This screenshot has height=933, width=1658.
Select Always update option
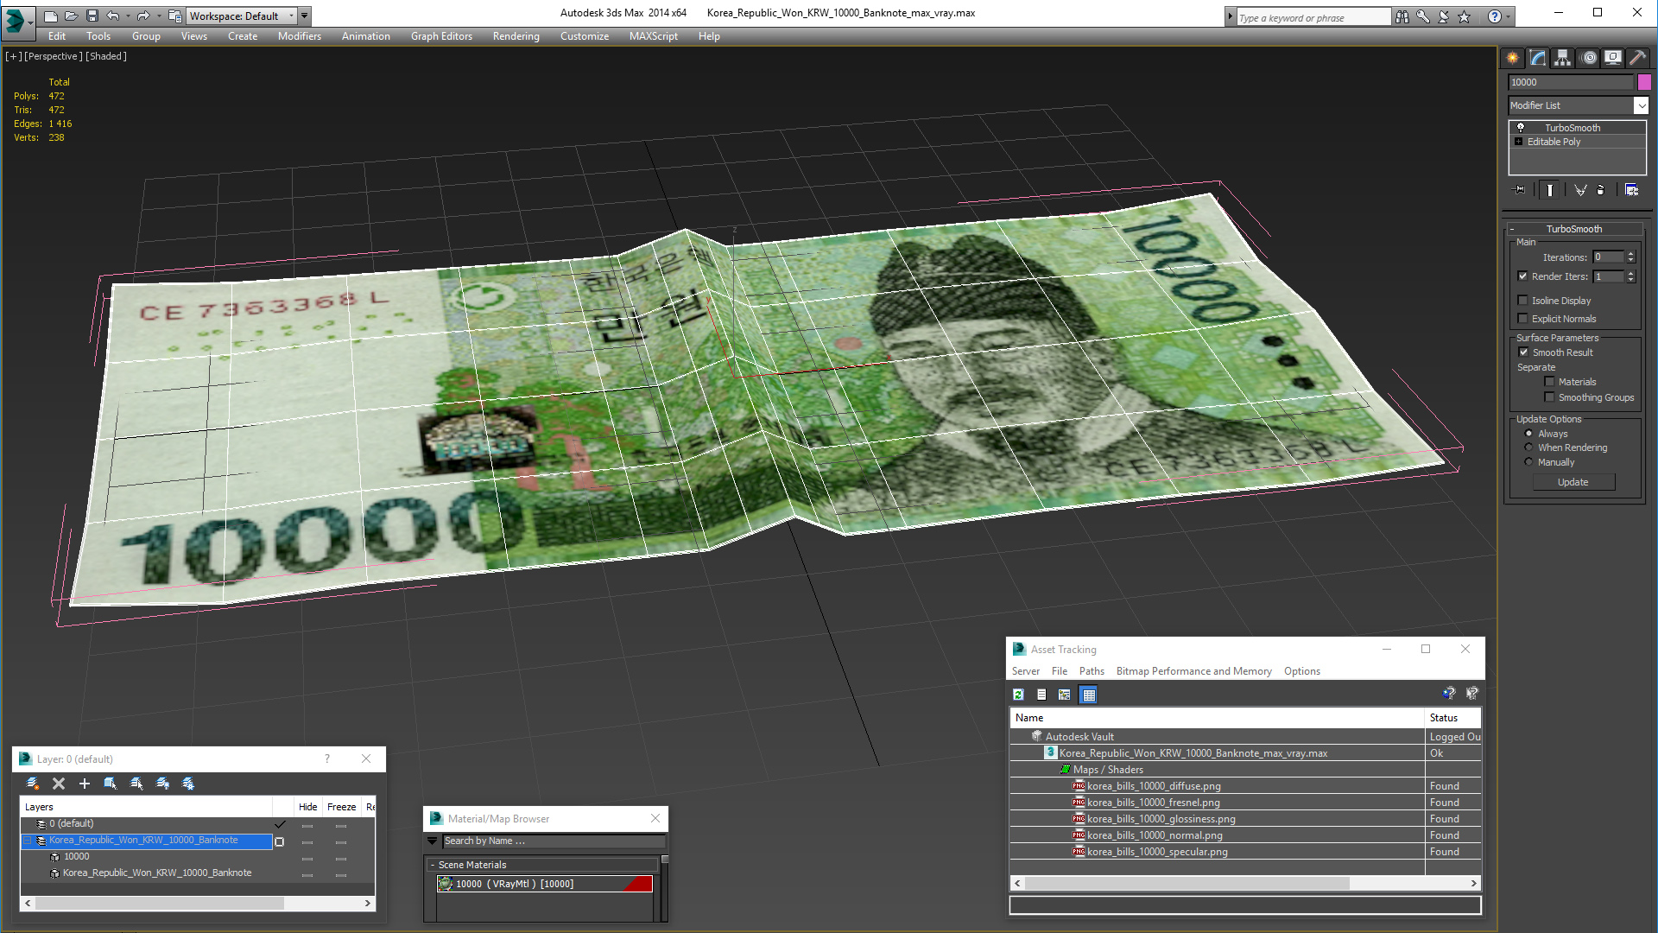1529,434
